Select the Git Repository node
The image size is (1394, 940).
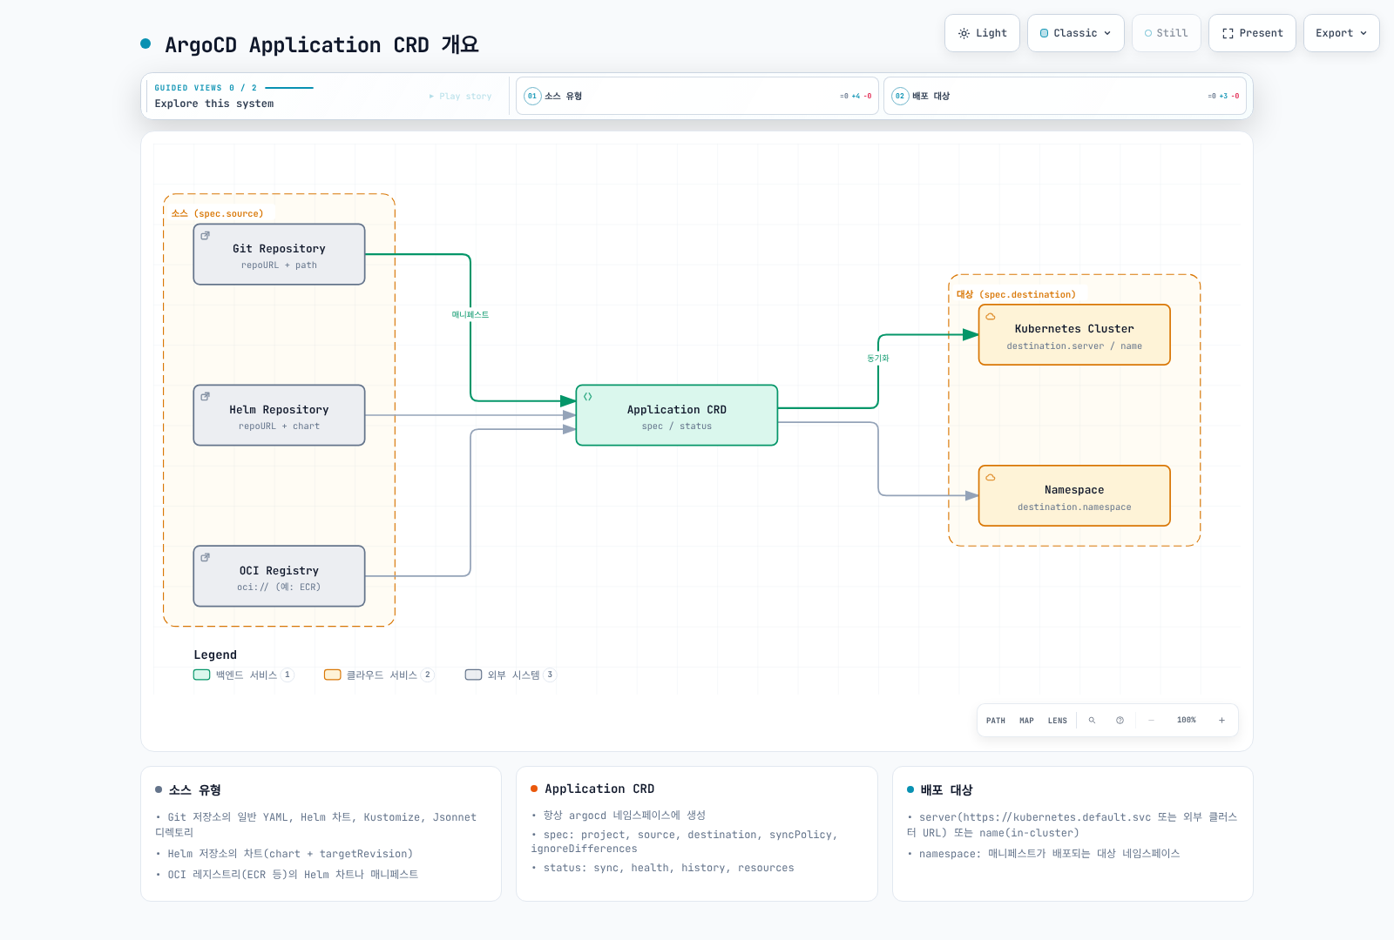click(x=279, y=254)
